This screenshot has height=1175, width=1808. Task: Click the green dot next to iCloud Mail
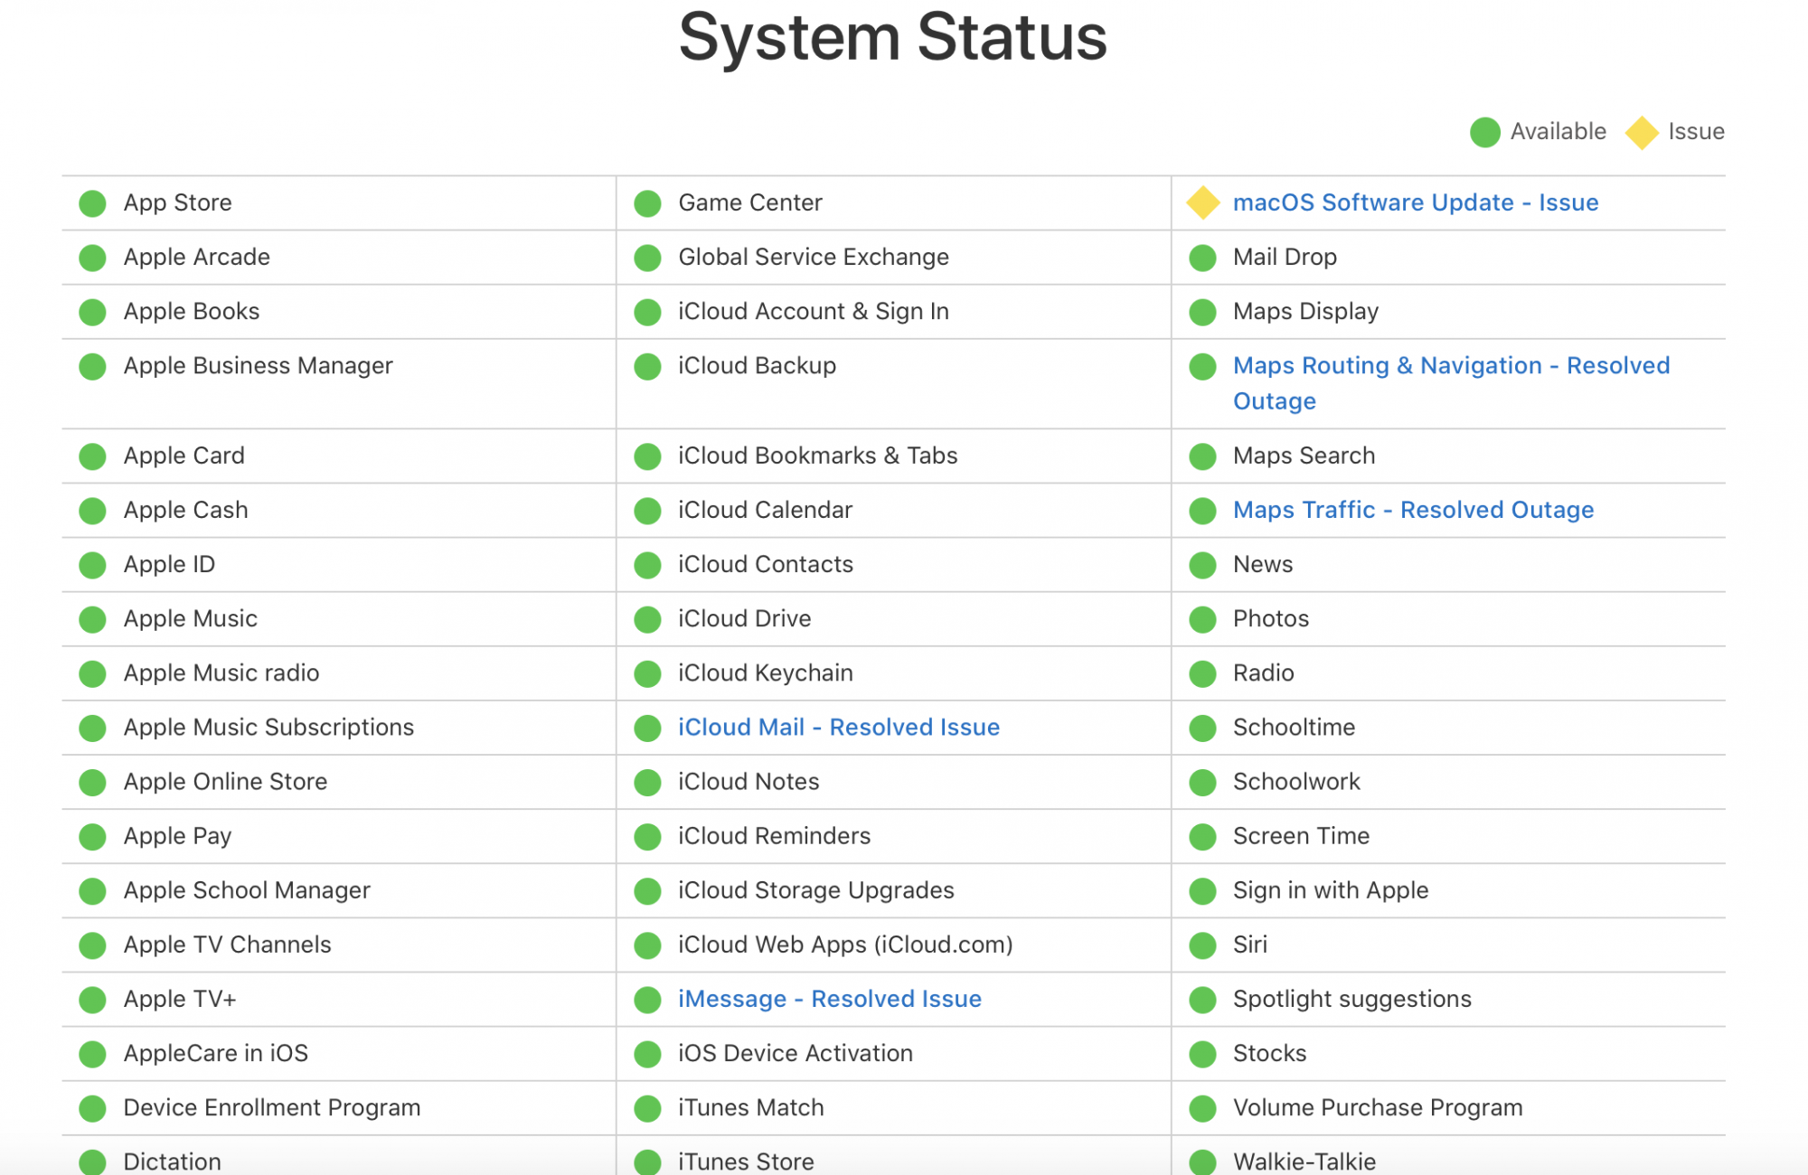[647, 728]
